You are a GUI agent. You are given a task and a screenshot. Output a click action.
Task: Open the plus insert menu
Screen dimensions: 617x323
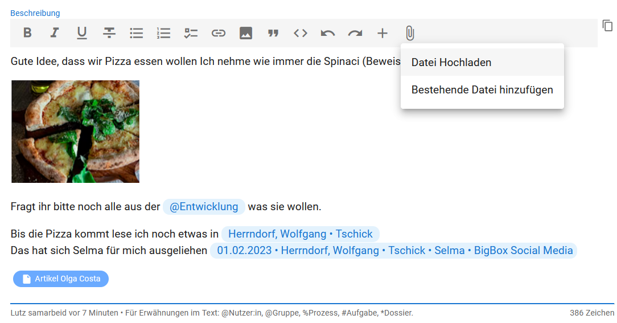click(x=382, y=33)
